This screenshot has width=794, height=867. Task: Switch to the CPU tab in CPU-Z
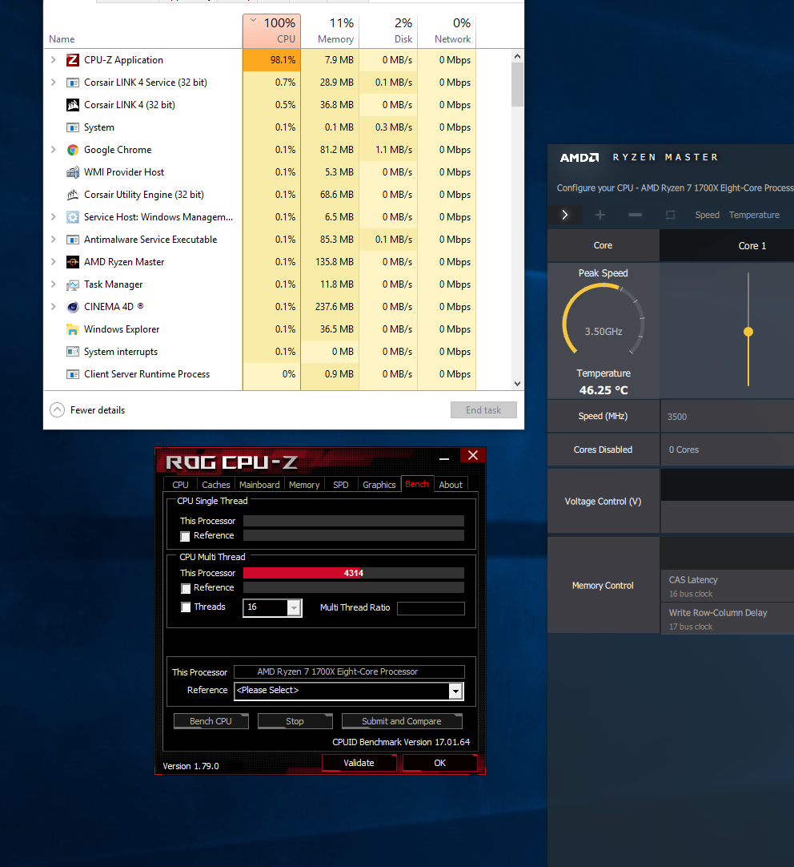click(181, 484)
